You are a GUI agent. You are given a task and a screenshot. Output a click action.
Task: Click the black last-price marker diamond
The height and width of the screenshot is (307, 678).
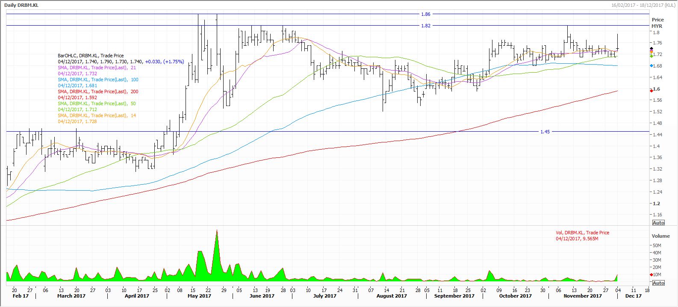tap(651, 49)
